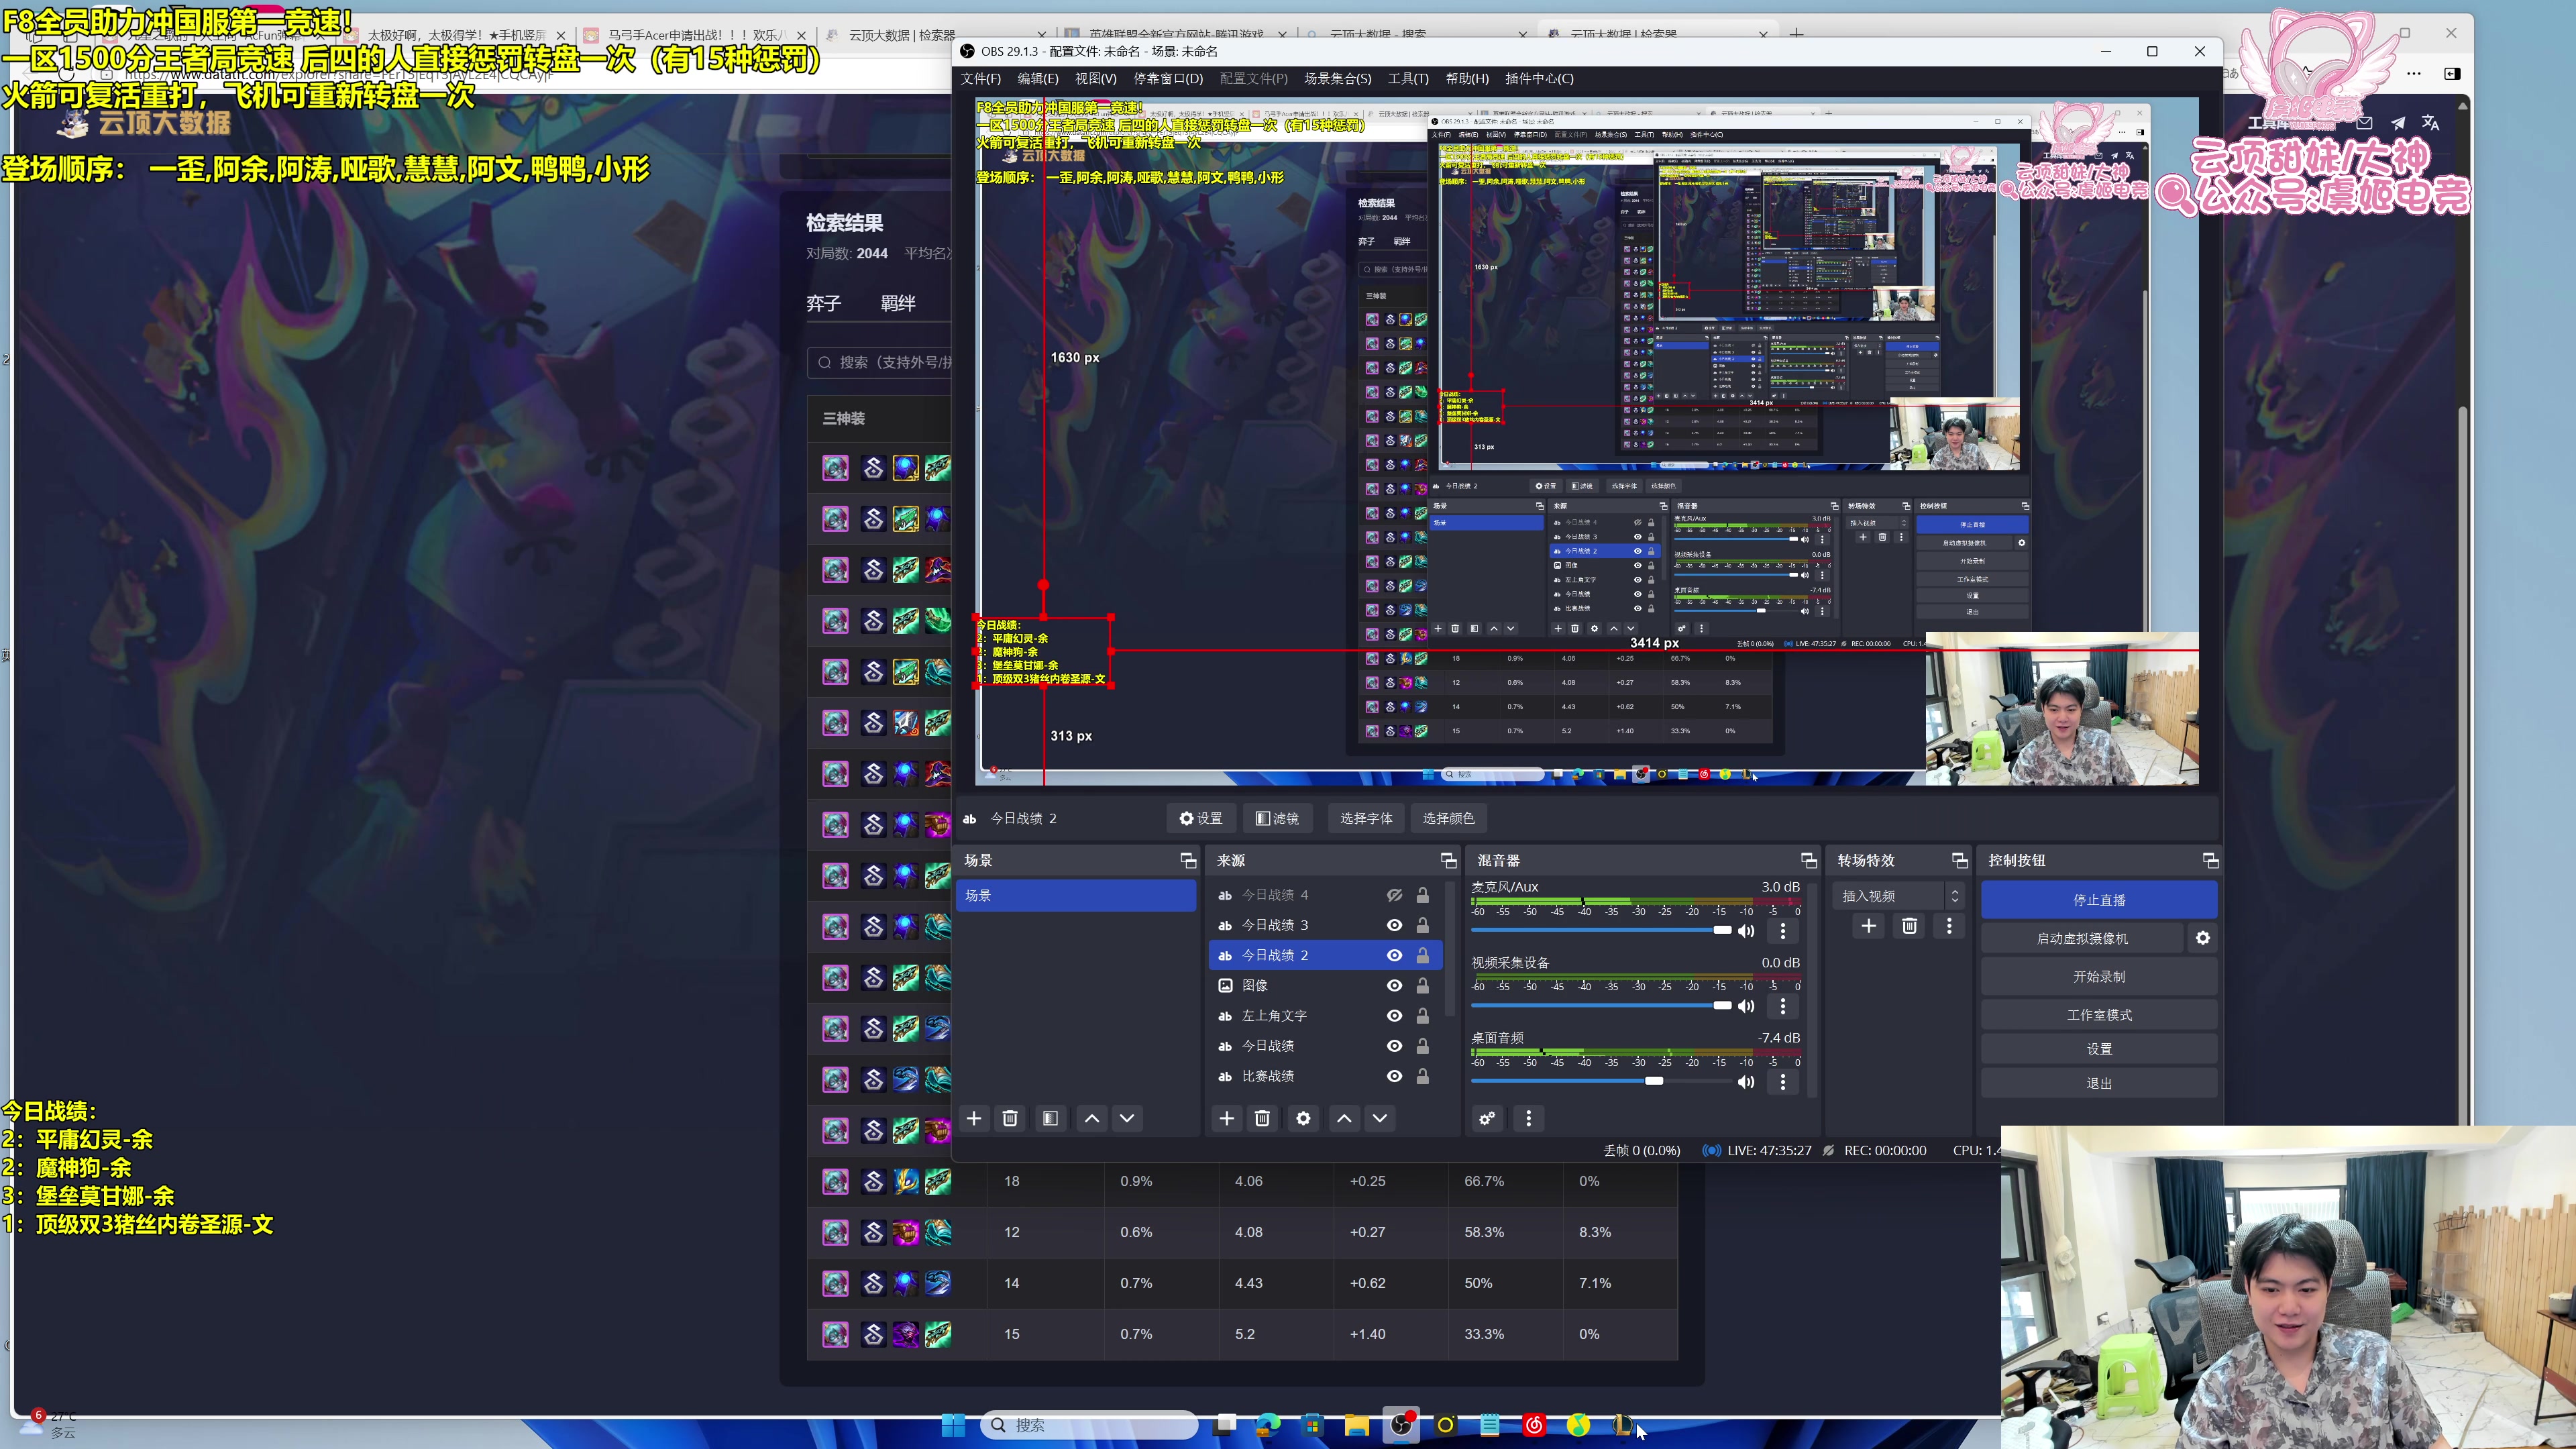Image resolution: width=2576 pixels, height=1449 pixels.
Task: Open transition properties three-dot menu
Action: click(x=1949, y=926)
